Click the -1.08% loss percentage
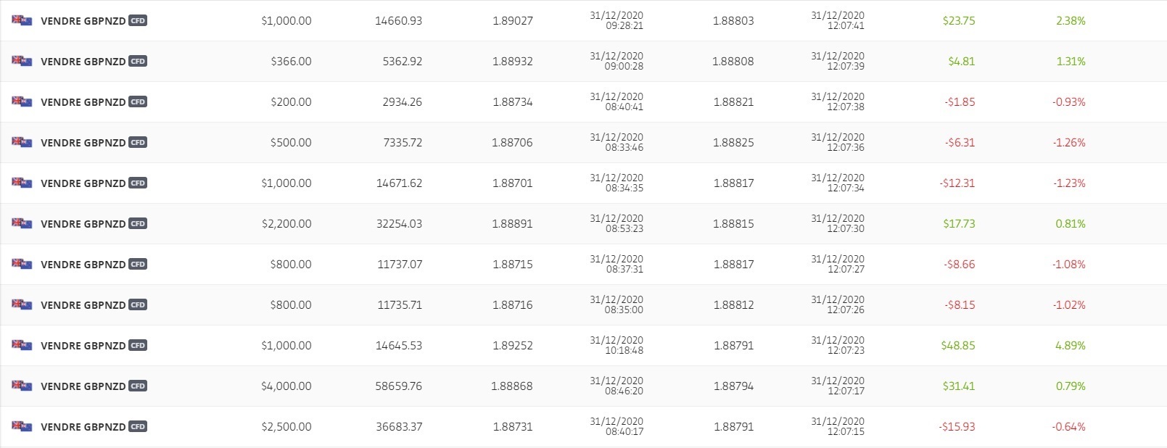 pyautogui.click(x=1069, y=265)
